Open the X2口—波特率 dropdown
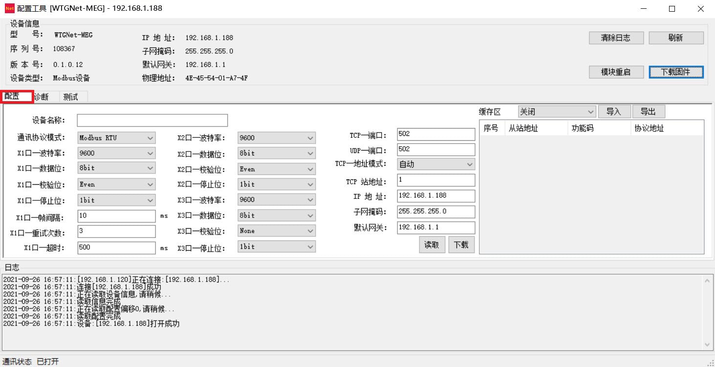This screenshot has height=367, width=715. click(277, 138)
